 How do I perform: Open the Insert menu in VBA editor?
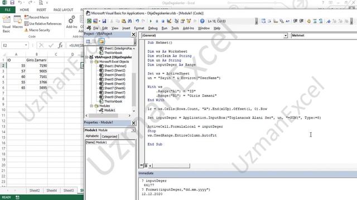[x=126, y=28]
